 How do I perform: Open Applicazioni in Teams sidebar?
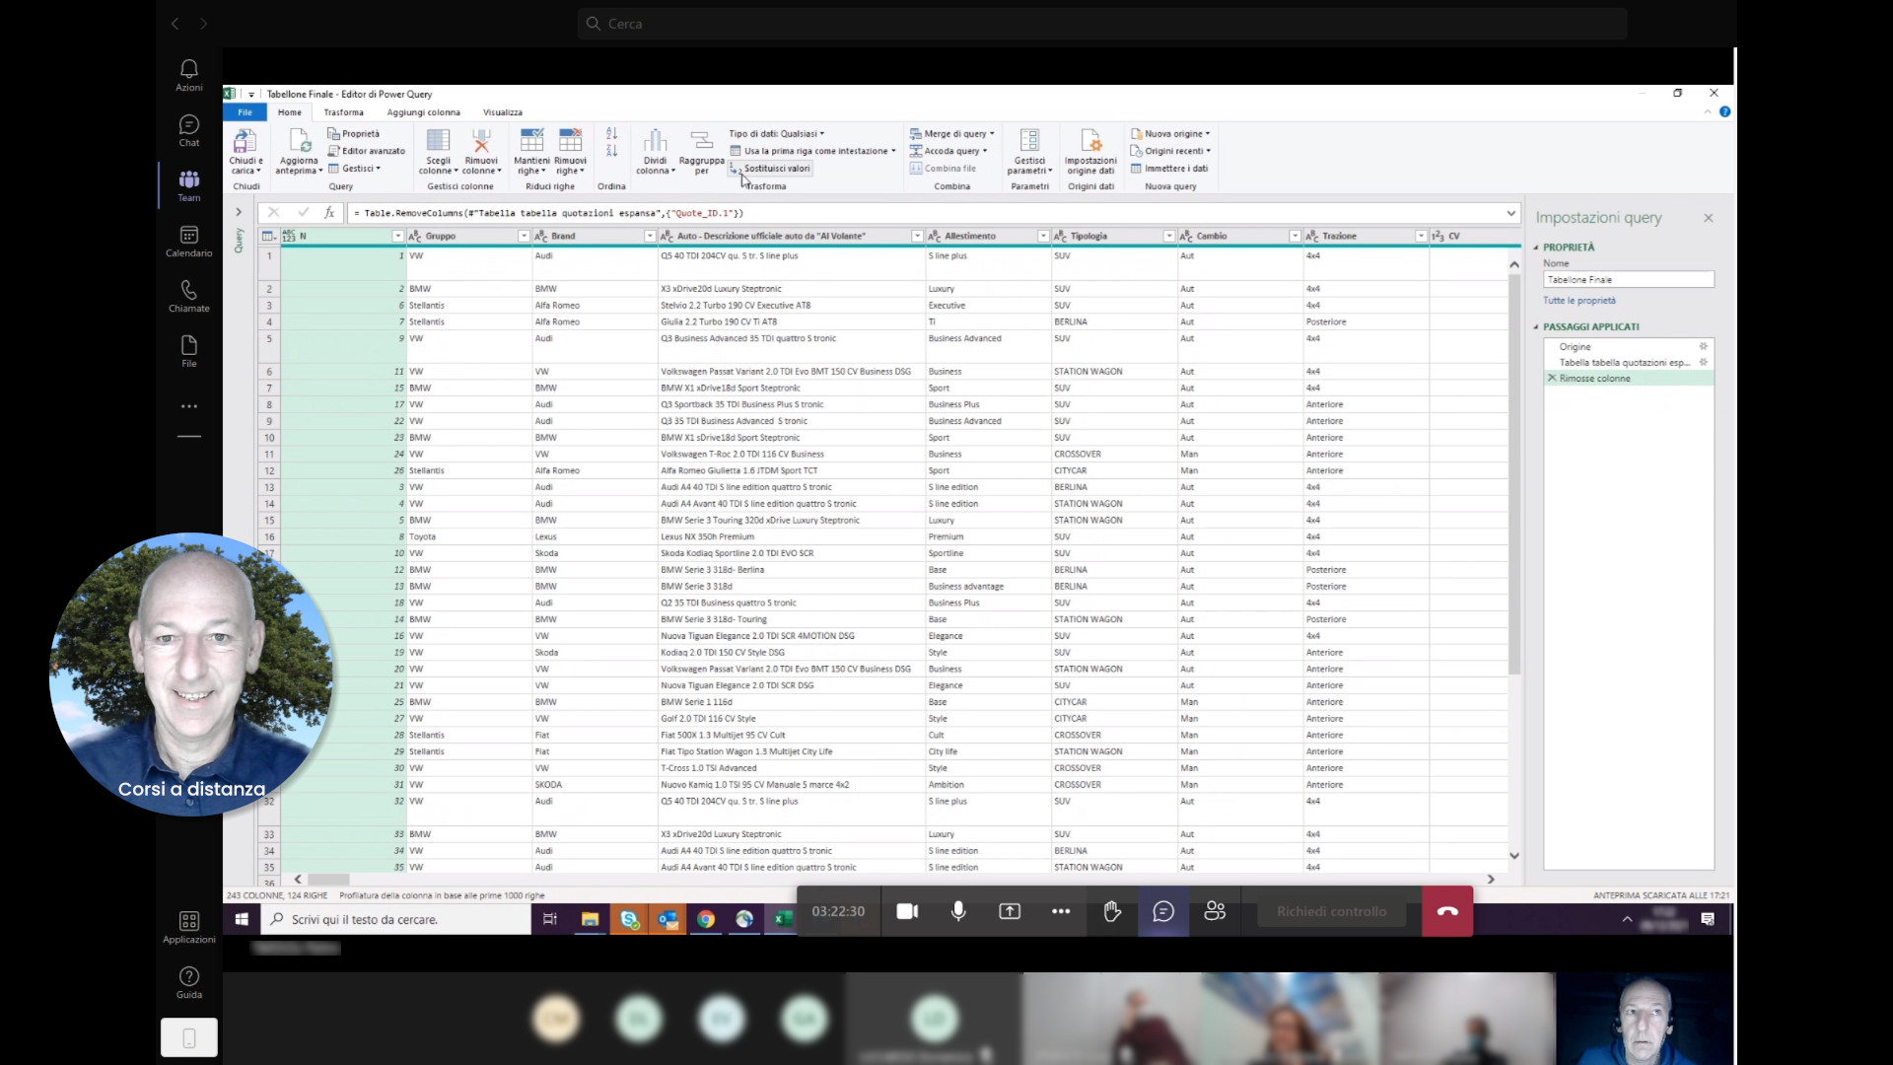[x=188, y=927]
